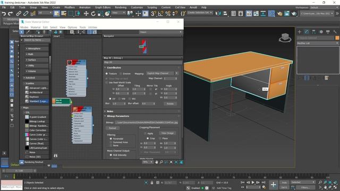The width and height of the screenshot is (340, 191).
Task: Click the Bitmap file path button
Action: pyautogui.click(x=147, y=123)
